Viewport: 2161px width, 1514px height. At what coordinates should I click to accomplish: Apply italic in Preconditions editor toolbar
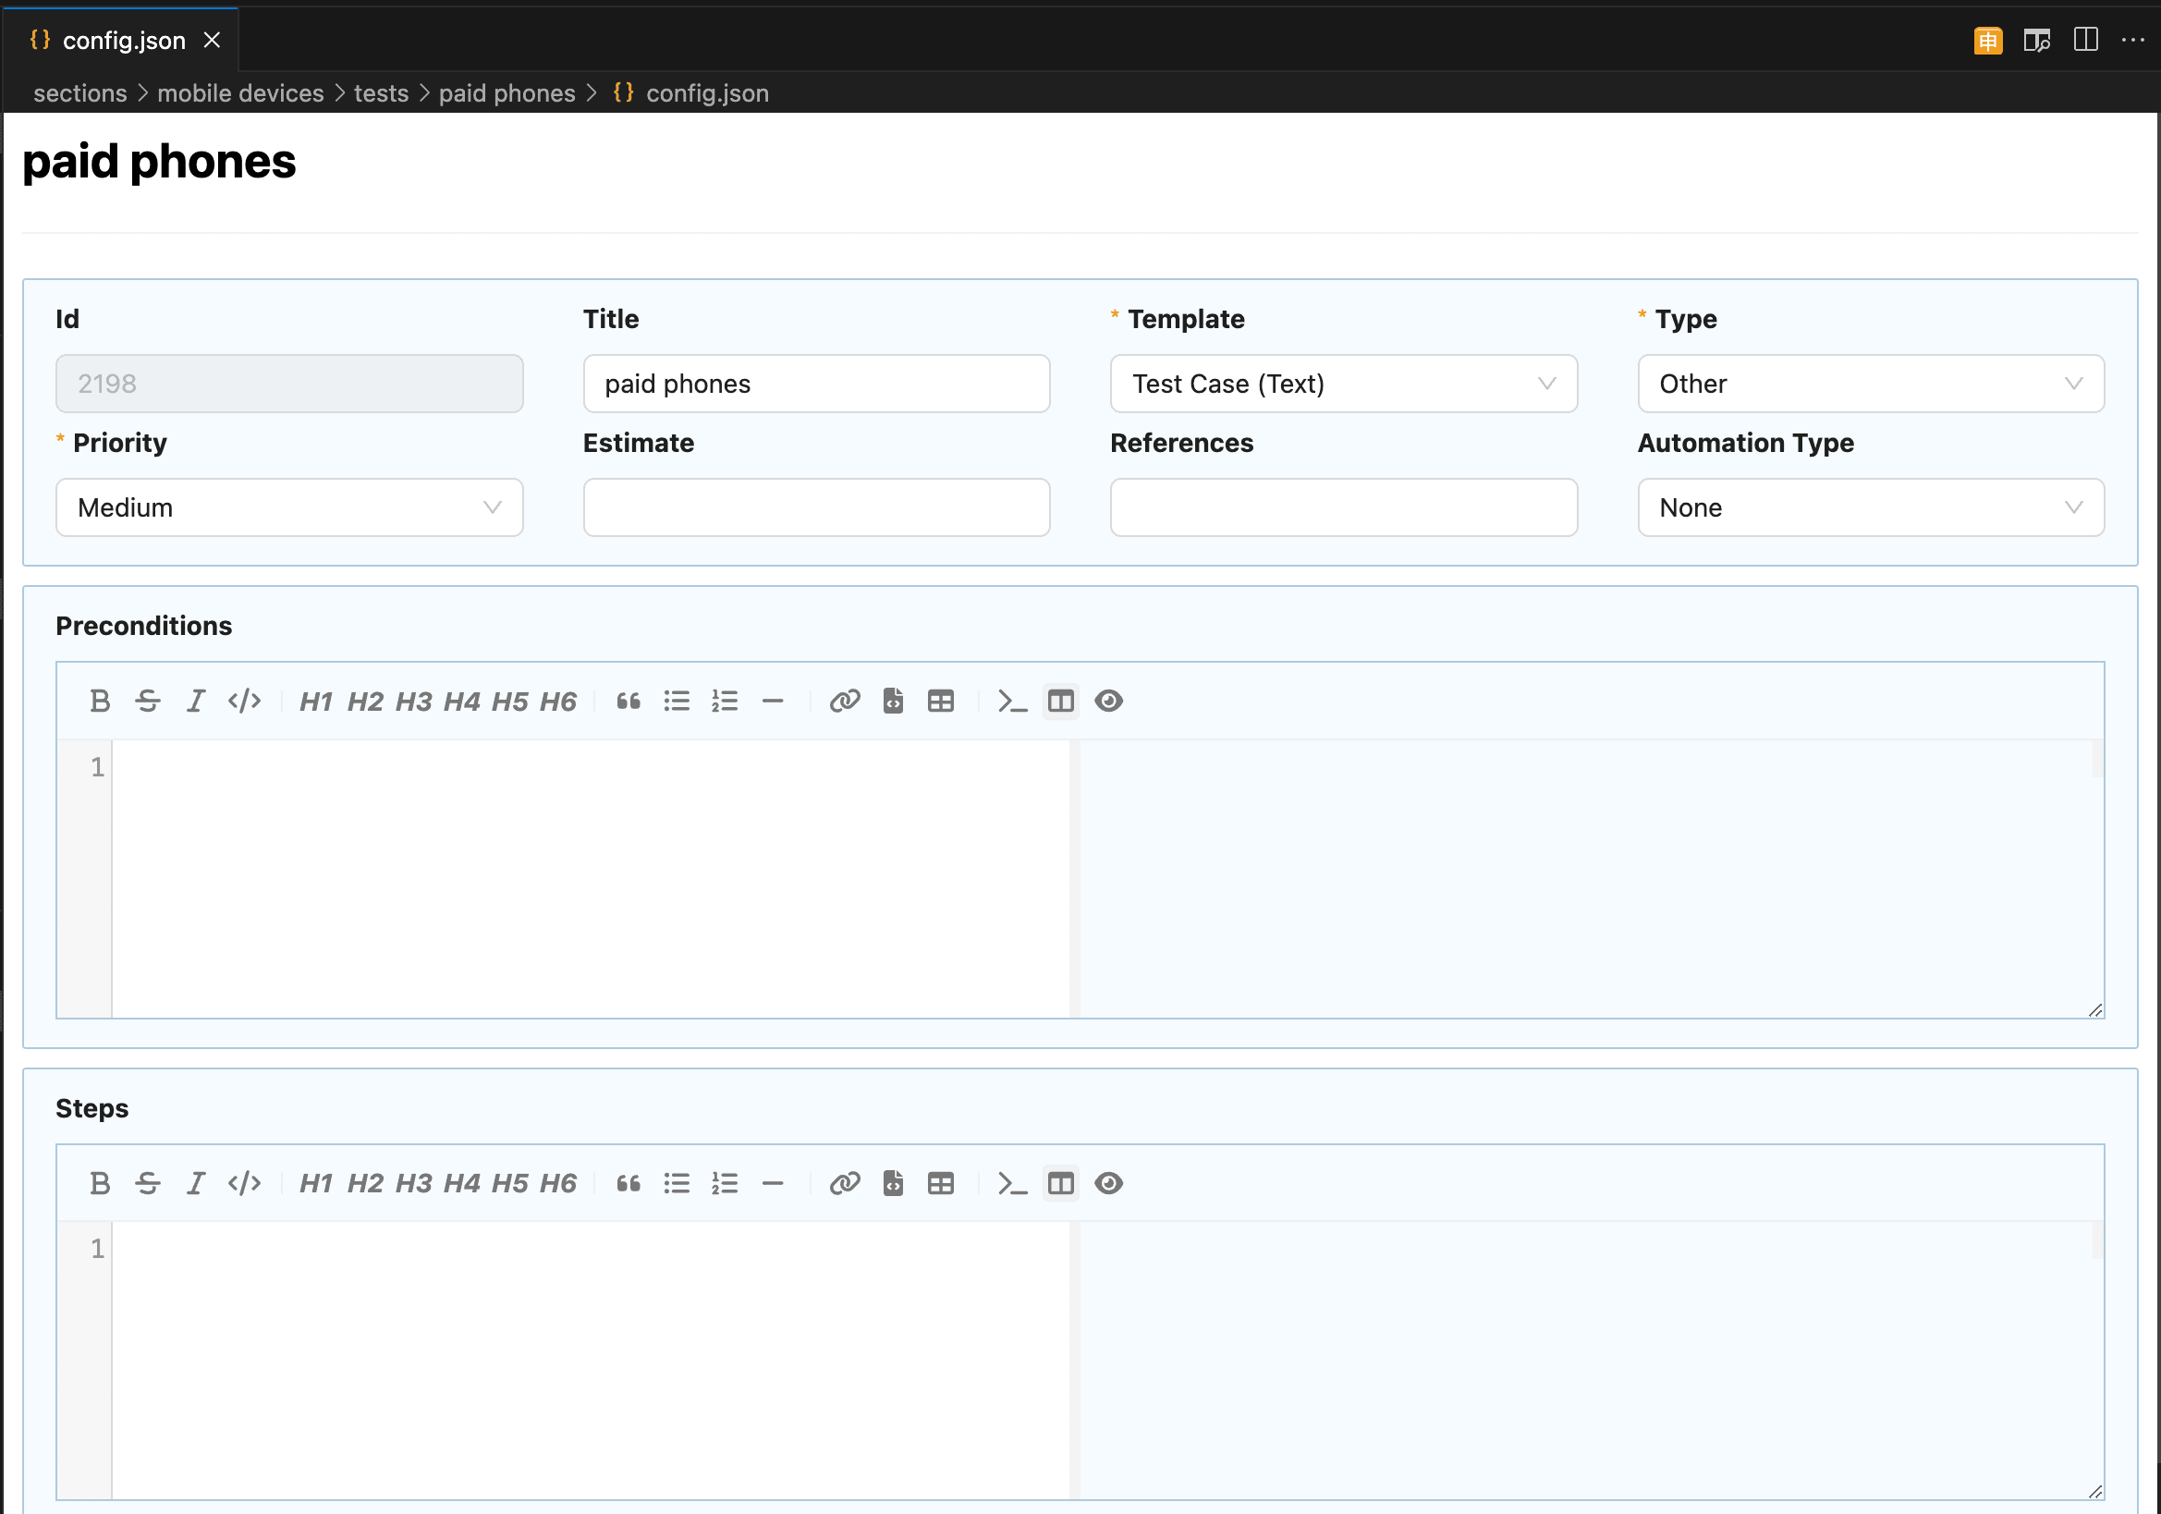click(x=196, y=701)
